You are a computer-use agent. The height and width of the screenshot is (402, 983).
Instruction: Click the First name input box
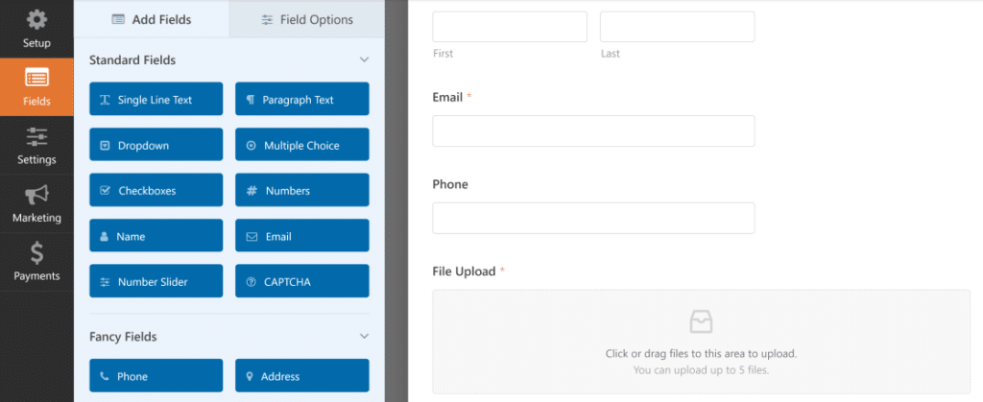click(x=510, y=27)
